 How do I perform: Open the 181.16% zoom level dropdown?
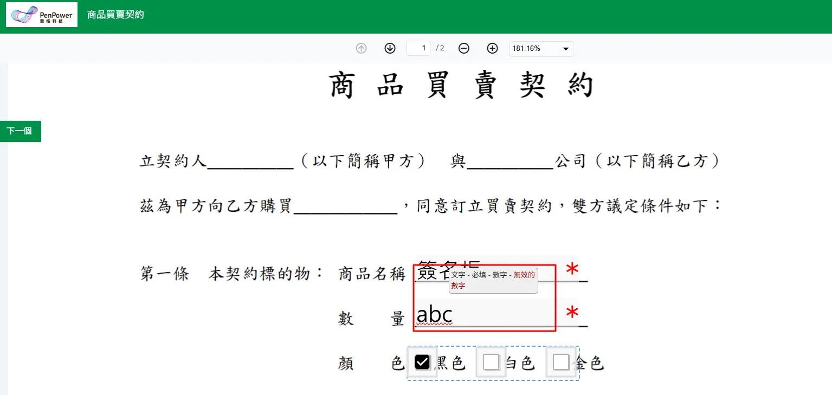(540, 49)
